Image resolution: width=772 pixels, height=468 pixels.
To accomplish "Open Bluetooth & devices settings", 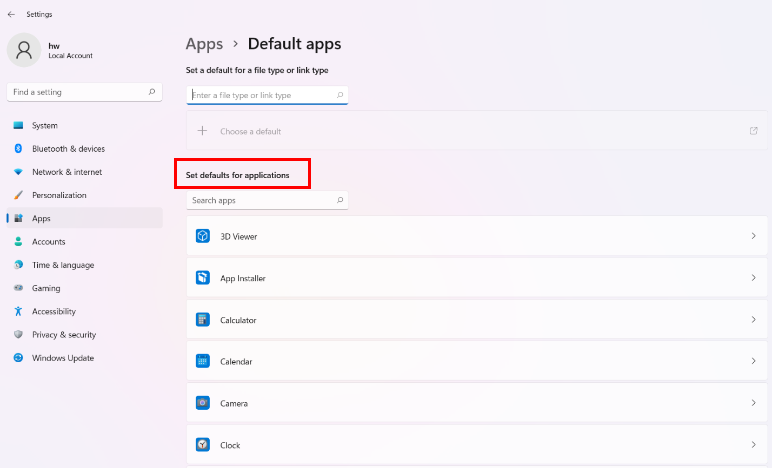I will 84,148.
